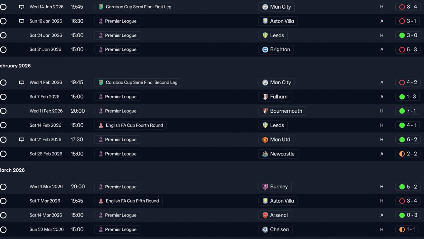Click the Brighton club badge icon
424x239 pixels.
point(265,50)
